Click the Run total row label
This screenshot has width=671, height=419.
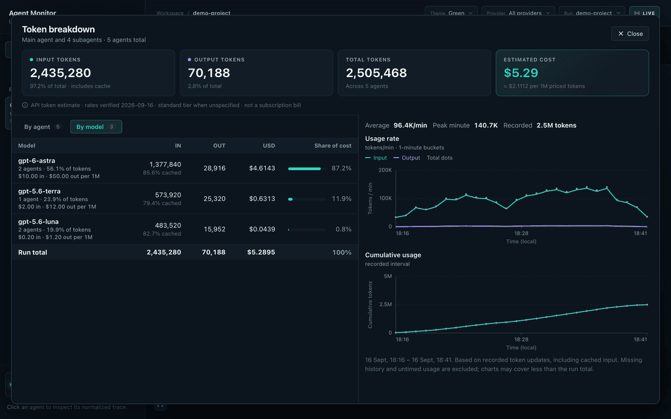click(x=32, y=252)
